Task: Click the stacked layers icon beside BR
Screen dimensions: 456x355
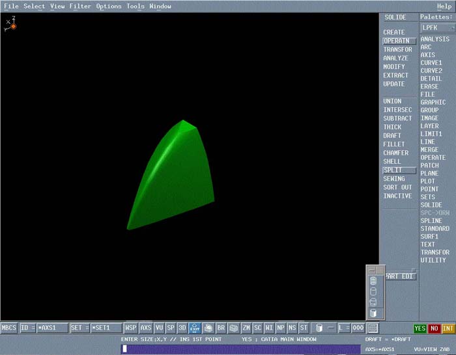Action: pyautogui.click(x=233, y=328)
